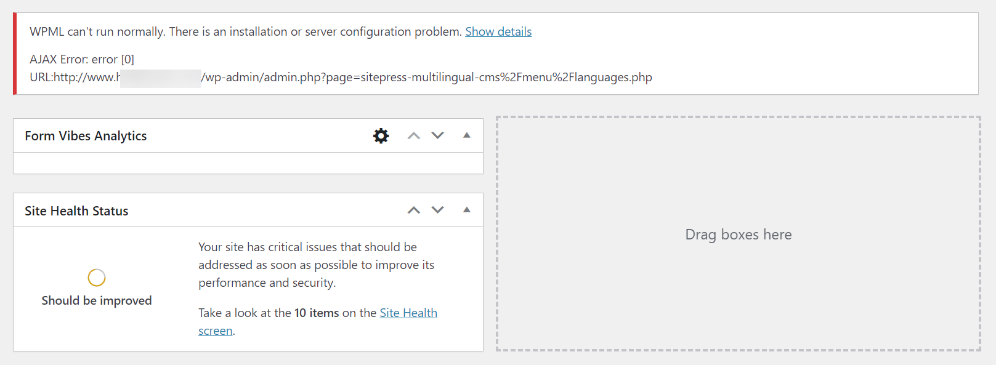
Task: Click the WPML can't run normally message
Action: pyautogui.click(x=246, y=31)
